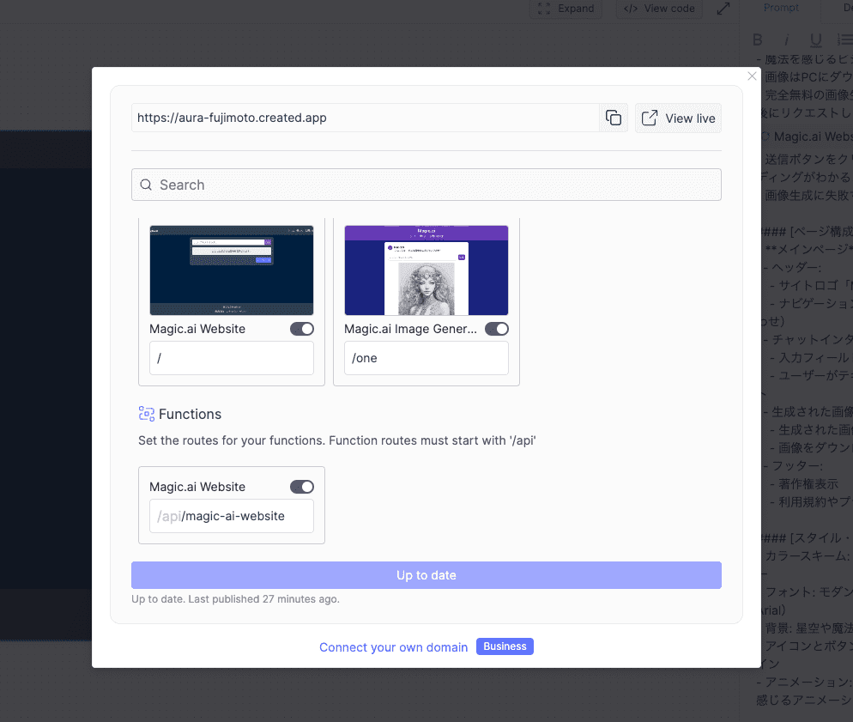Click the Up to date publish button

click(x=426, y=575)
